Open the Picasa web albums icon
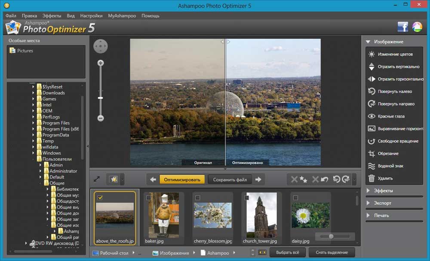430x261 pixels. [417, 27]
